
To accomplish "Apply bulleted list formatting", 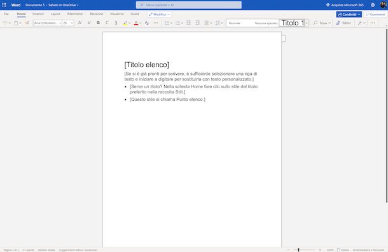I will pyautogui.click(x=167, y=23).
